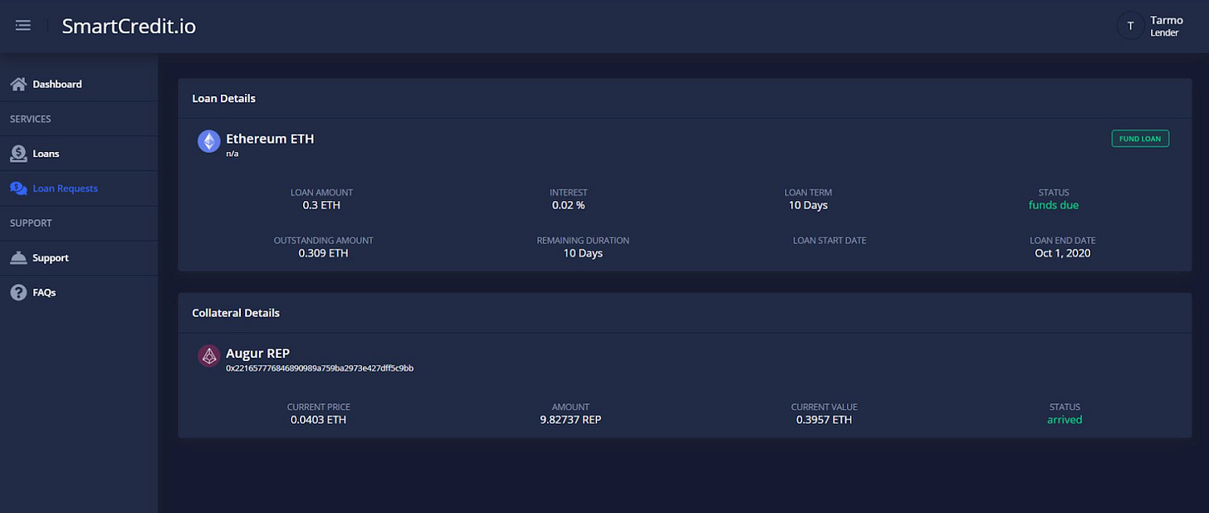The width and height of the screenshot is (1209, 513).
Task: Click the Dashboard house icon
Action: [x=18, y=84]
